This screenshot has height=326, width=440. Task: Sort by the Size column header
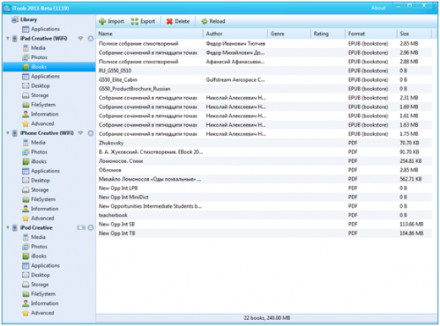(414, 34)
